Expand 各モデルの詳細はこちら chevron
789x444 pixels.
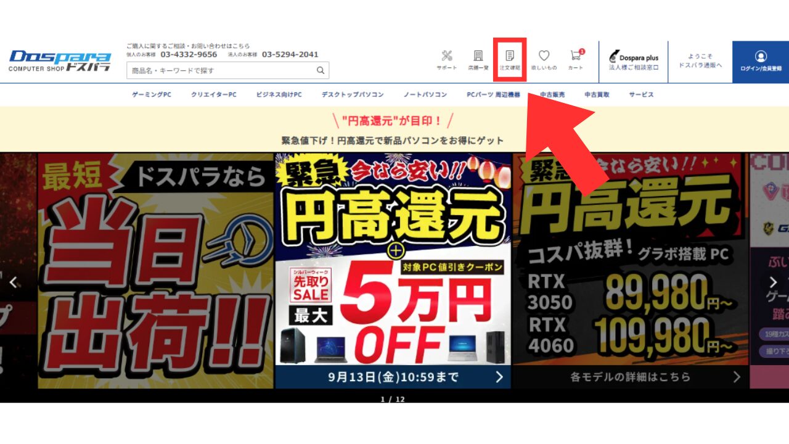click(x=737, y=377)
